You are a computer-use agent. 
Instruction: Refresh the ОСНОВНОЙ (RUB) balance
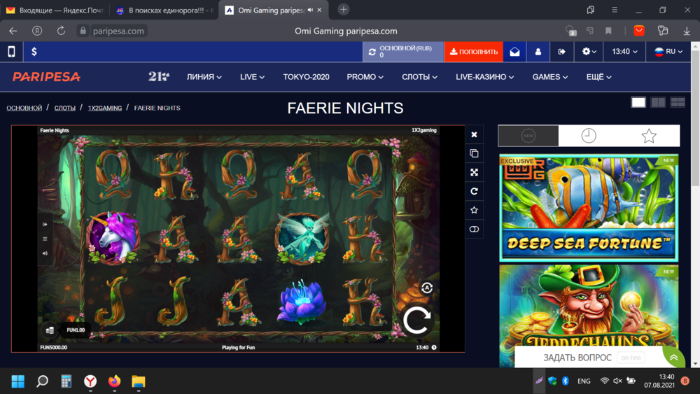click(x=372, y=52)
